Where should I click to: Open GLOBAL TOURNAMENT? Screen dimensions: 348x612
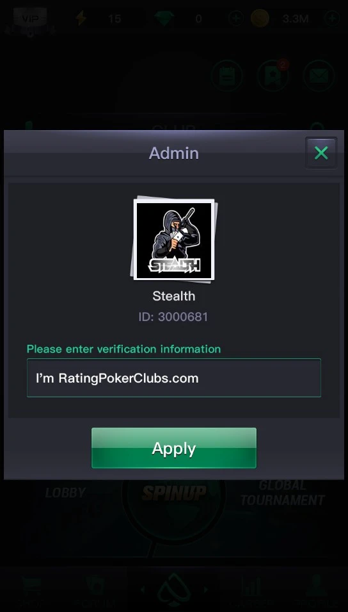tap(282, 493)
